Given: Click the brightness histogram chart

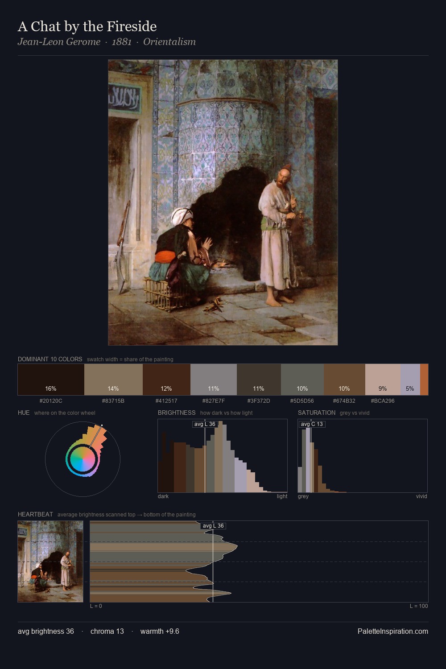Looking at the screenshot, I should tap(223, 456).
